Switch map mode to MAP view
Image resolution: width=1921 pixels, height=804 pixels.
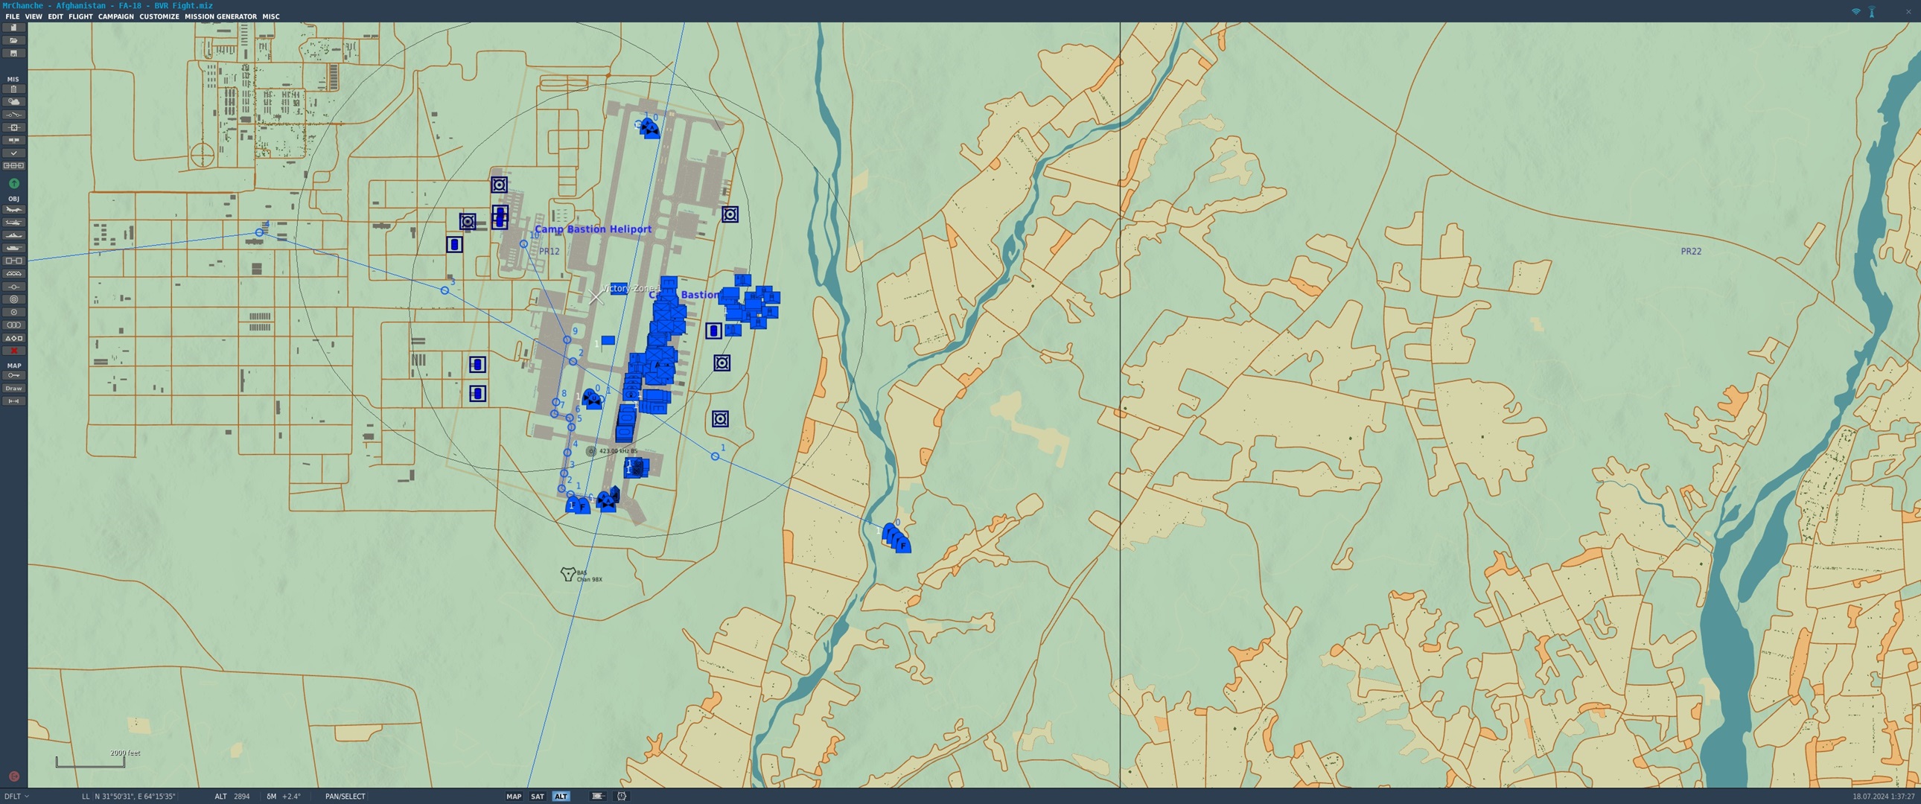tap(514, 797)
